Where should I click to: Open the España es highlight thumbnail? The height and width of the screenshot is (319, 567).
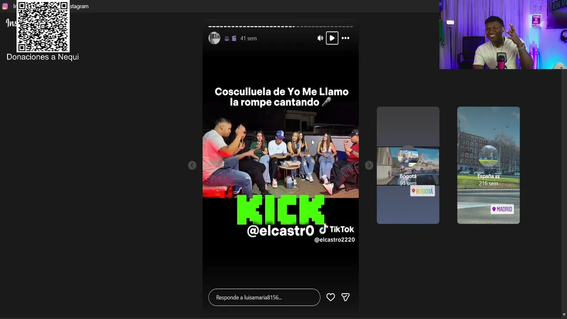coord(488,165)
